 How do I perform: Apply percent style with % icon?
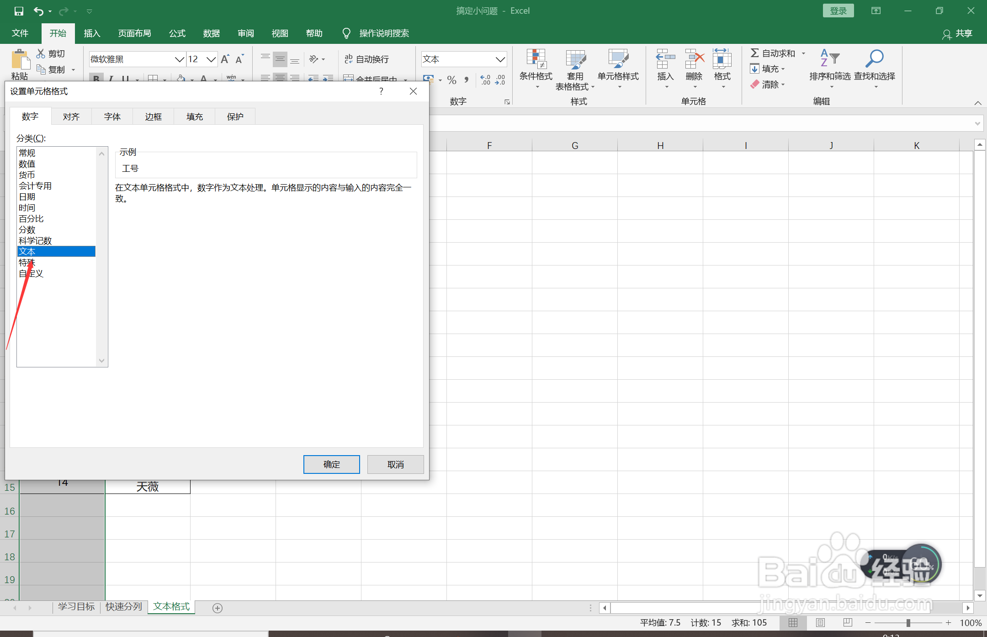[x=451, y=80]
